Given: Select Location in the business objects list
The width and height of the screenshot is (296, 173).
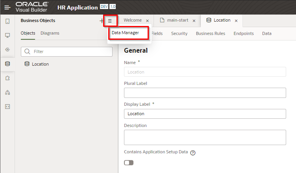Looking at the screenshot, I should (40, 64).
